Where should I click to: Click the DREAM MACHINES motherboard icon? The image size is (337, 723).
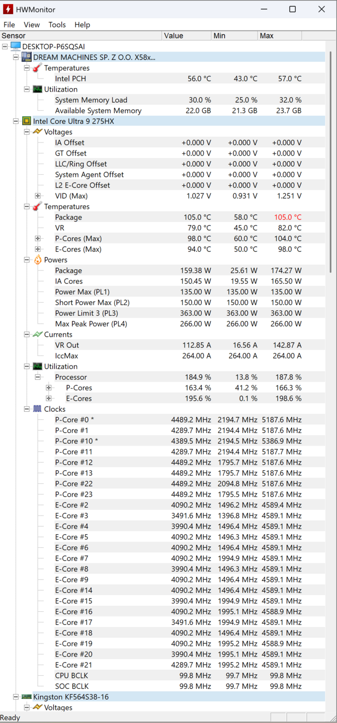(27, 57)
